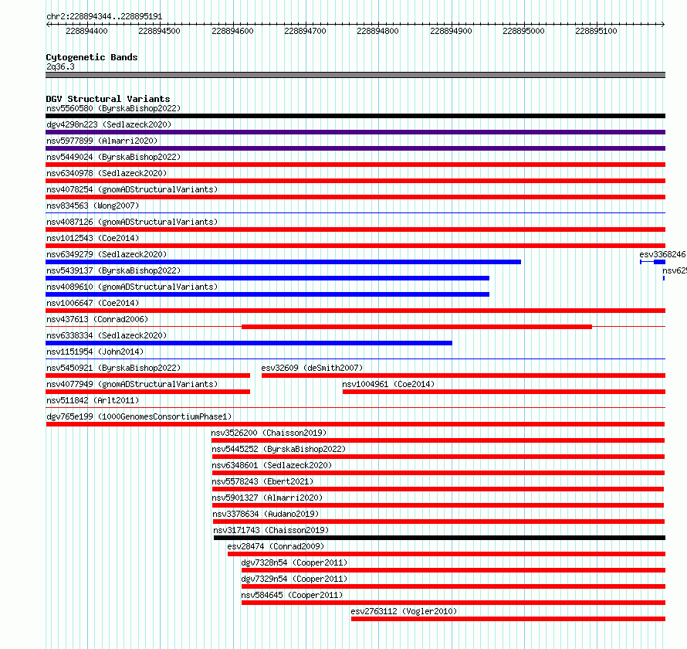Click the esv2763112 (Vogler2010) label
This screenshot has width=687, height=649.
point(404,611)
